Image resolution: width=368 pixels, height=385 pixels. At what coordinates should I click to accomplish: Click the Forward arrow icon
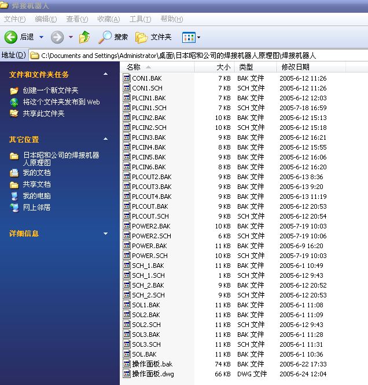[57, 37]
